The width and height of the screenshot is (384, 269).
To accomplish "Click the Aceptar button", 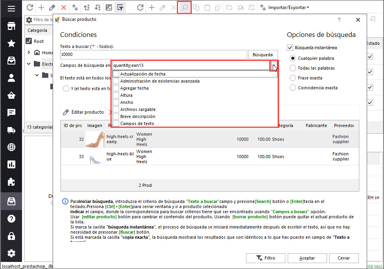I will pyautogui.click(x=307, y=258).
